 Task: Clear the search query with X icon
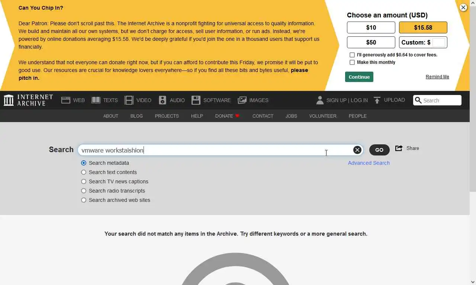click(x=357, y=150)
